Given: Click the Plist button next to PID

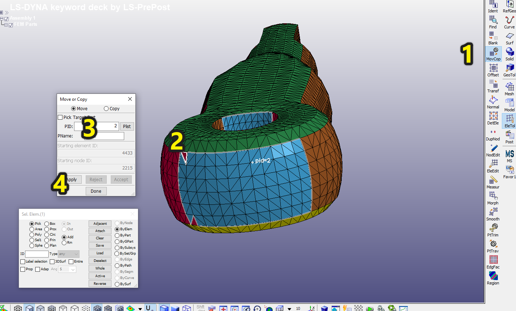Looking at the screenshot, I should (x=127, y=127).
